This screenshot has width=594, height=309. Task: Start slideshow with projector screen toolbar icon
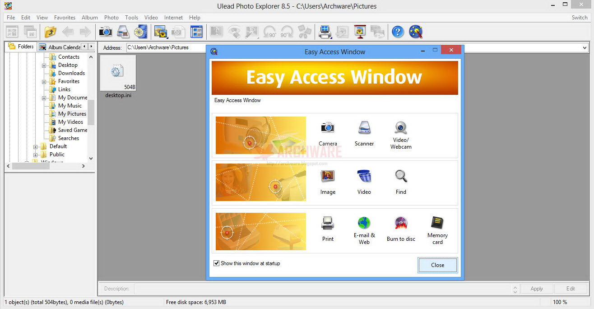(360, 32)
